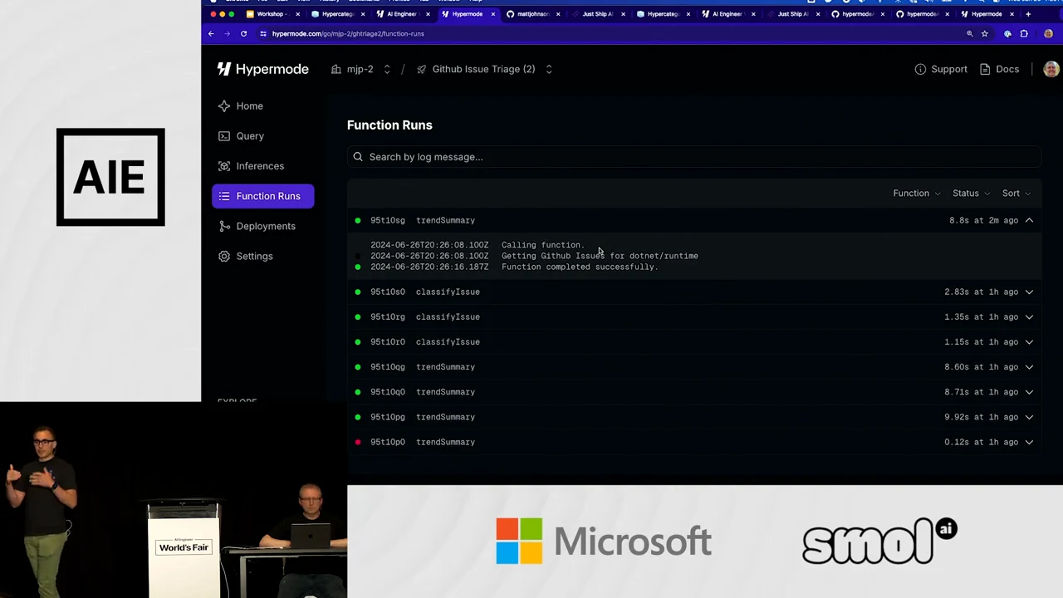This screenshot has height=598, width=1063.
Task: Open the browser extensions puzzle icon
Action: click(x=1024, y=34)
